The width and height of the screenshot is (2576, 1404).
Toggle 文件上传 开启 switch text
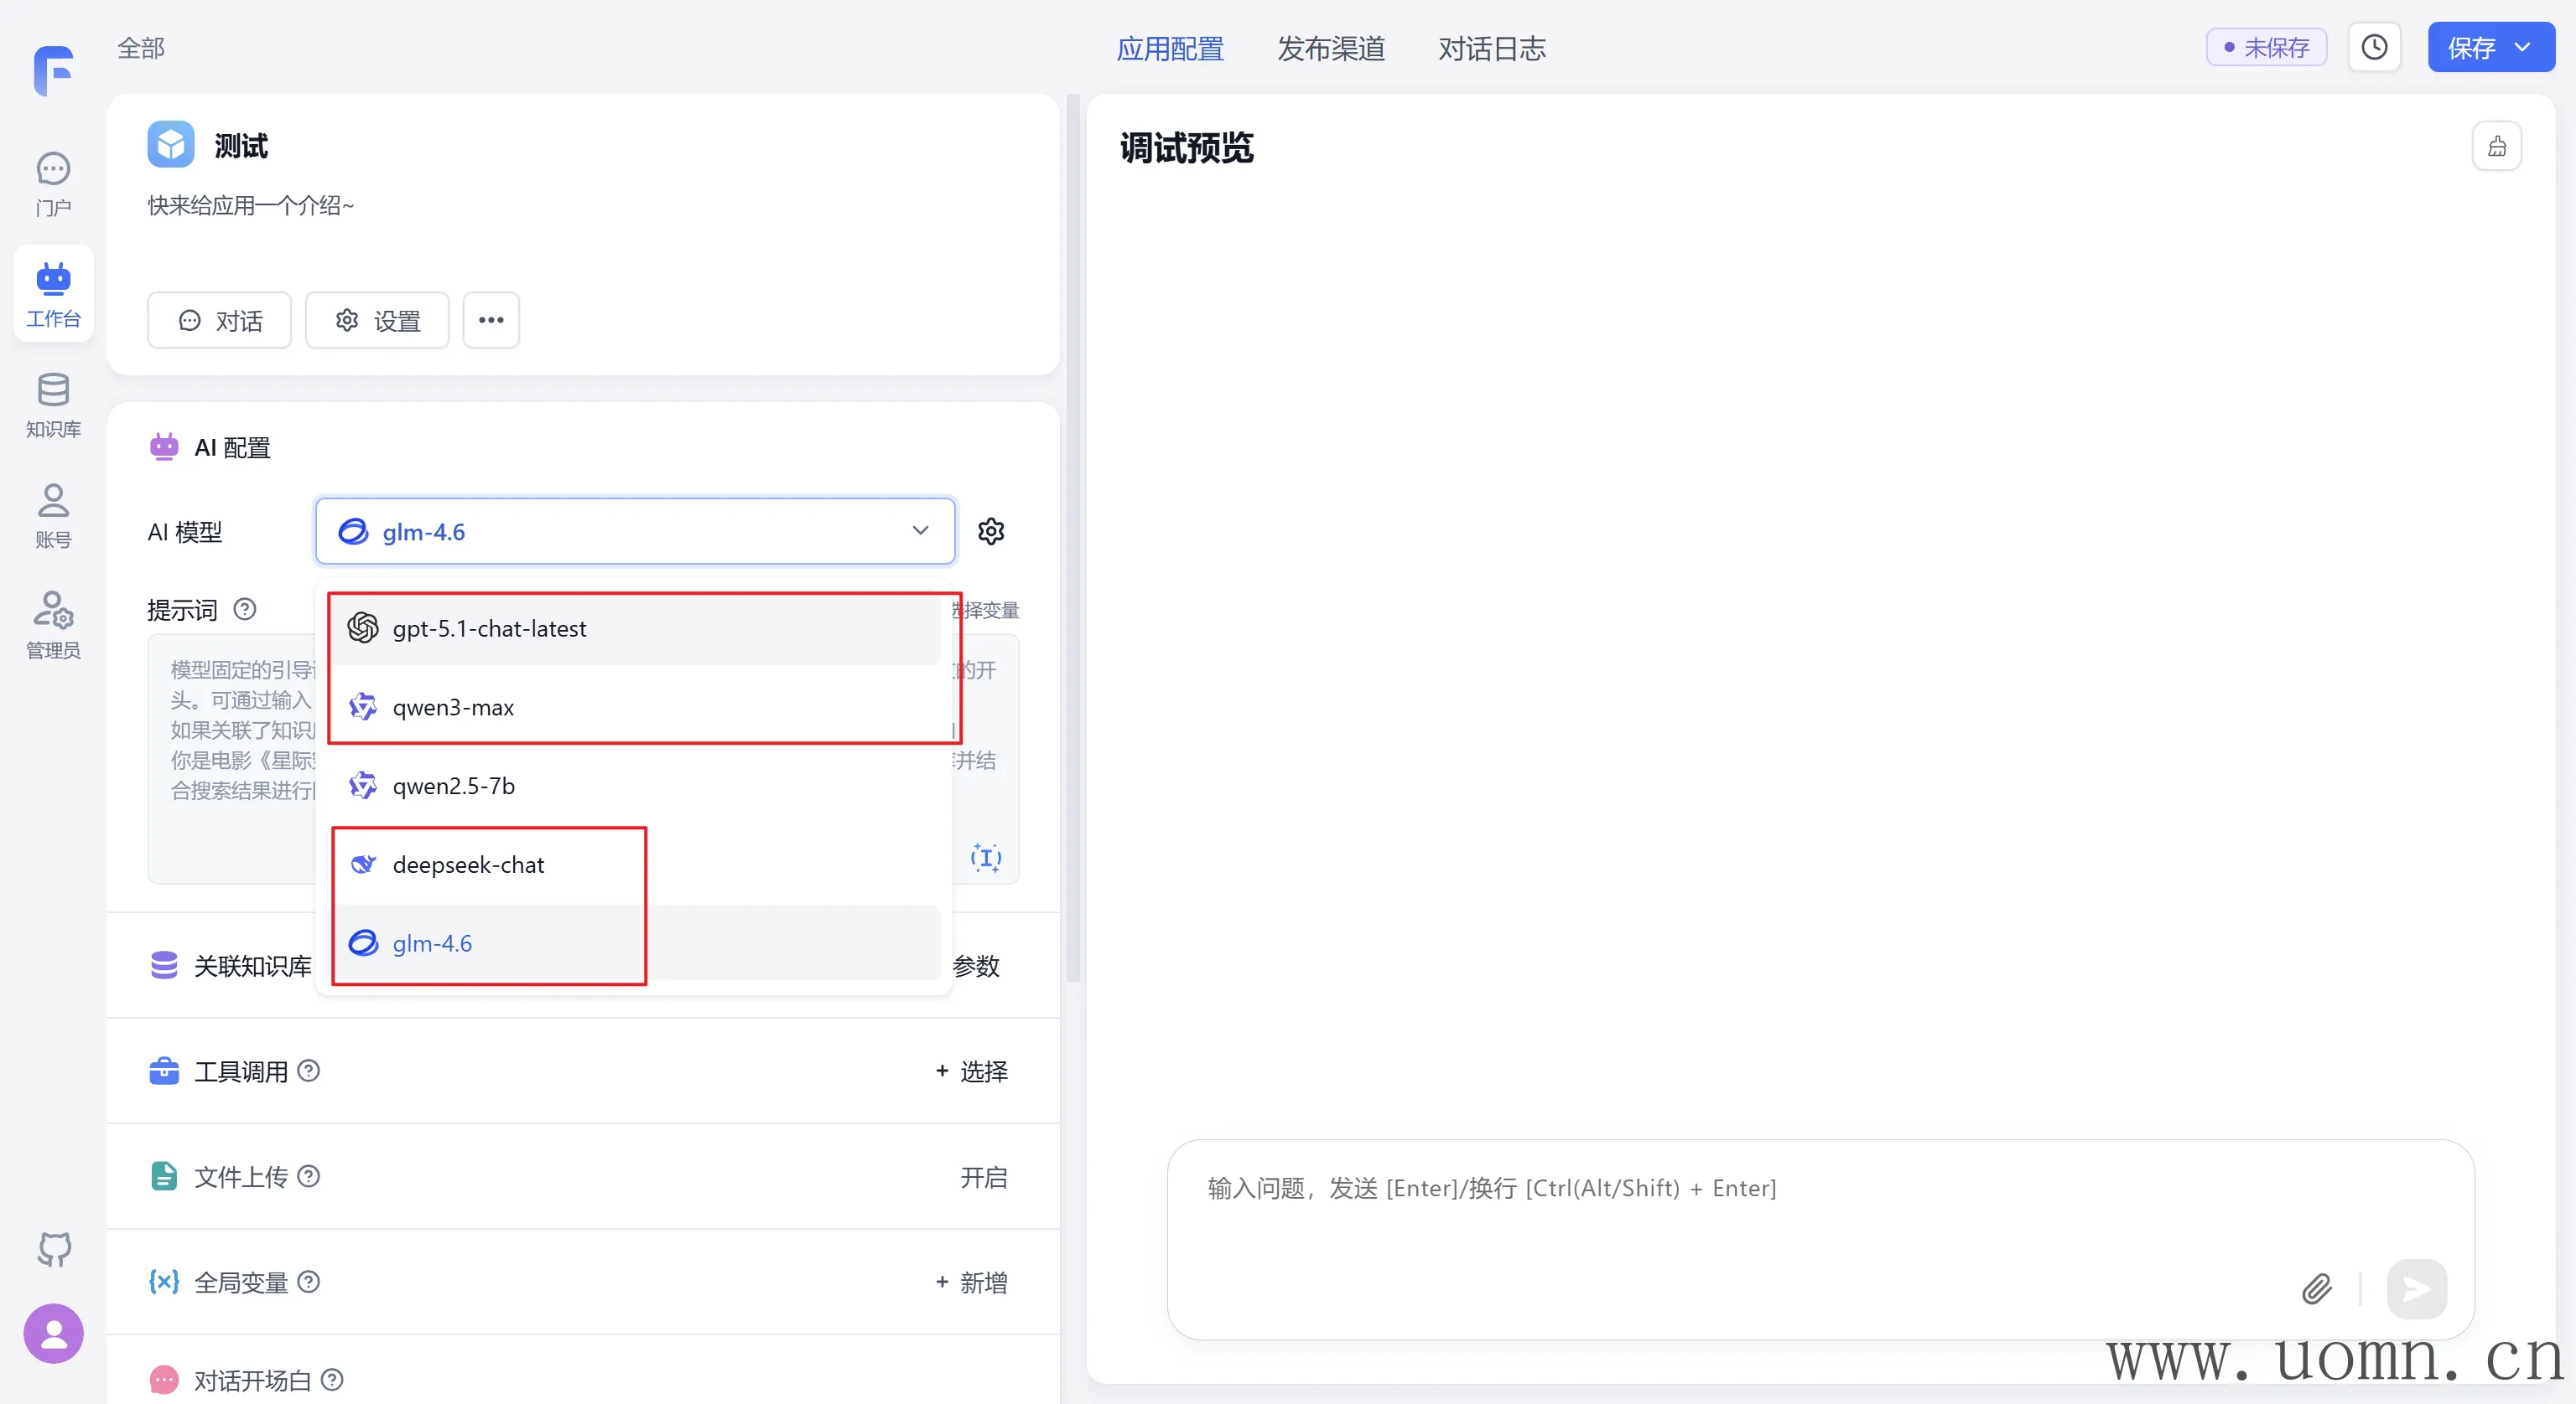coord(983,1177)
